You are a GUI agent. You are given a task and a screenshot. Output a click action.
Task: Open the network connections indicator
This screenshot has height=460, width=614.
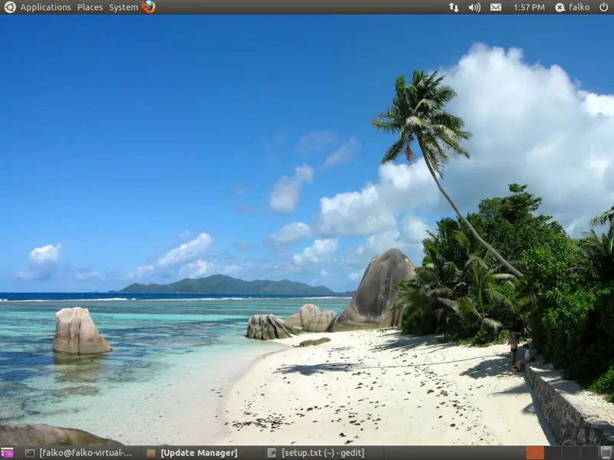tap(454, 7)
